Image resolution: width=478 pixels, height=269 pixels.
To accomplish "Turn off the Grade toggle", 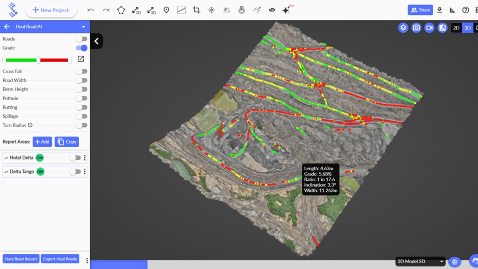I will click(x=81, y=48).
